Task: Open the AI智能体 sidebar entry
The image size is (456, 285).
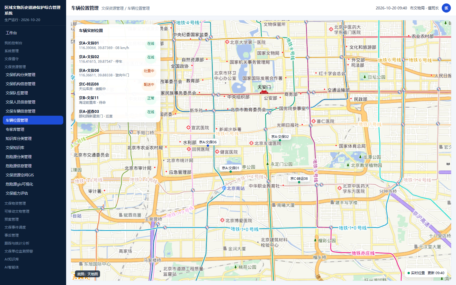Action: pos(12,267)
